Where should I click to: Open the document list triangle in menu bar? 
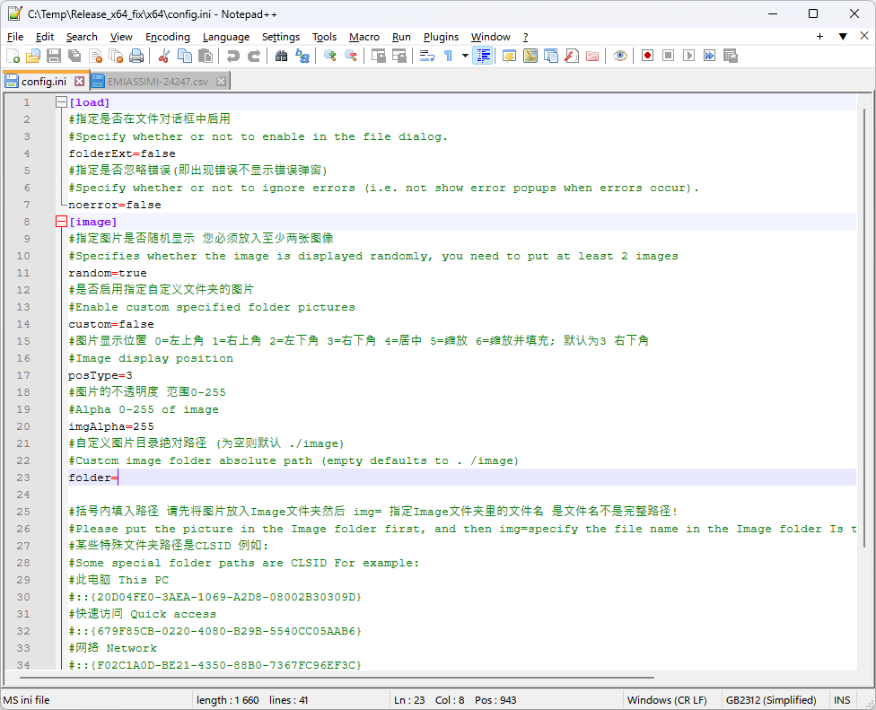[843, 37]
